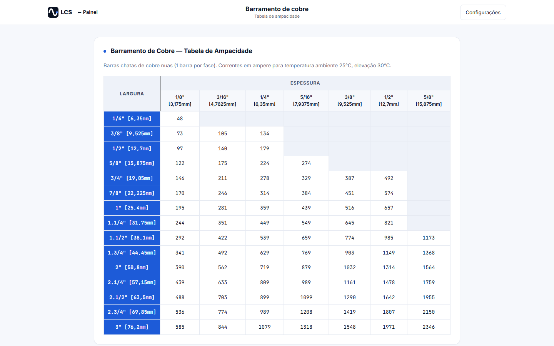
Task: Click the Barramento de cobre page title
Action: click(277, 9)
